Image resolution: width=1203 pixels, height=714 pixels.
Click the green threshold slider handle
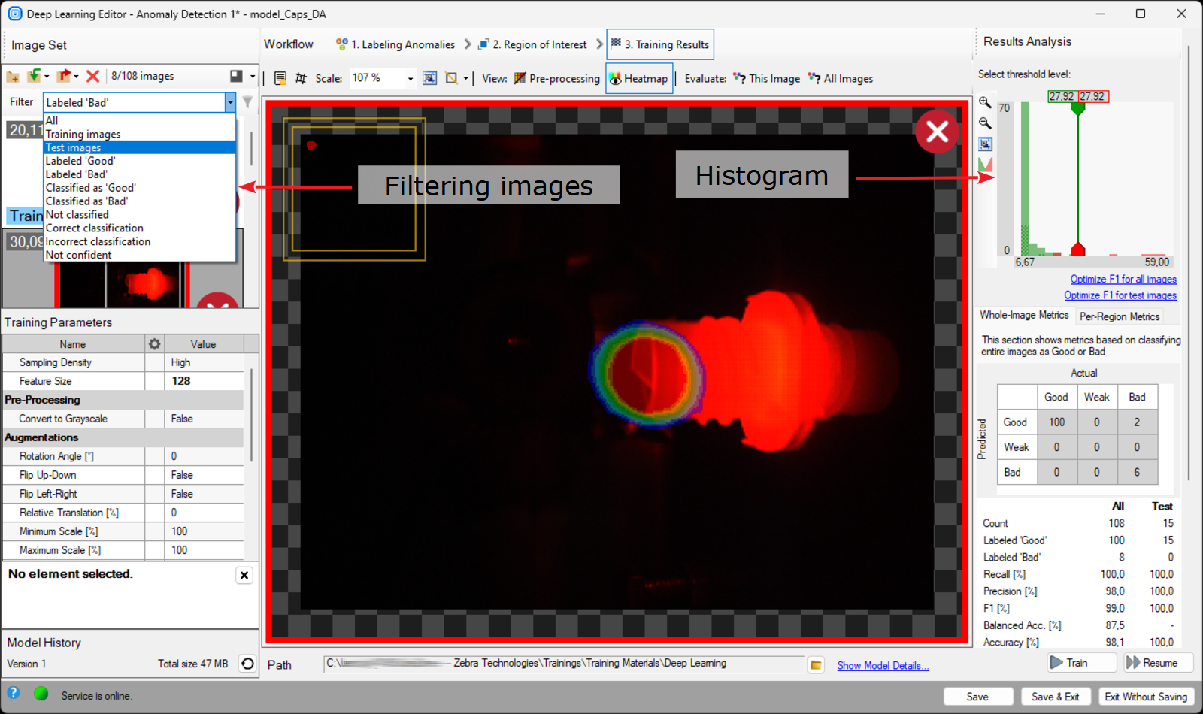(x=1077, y=109)
